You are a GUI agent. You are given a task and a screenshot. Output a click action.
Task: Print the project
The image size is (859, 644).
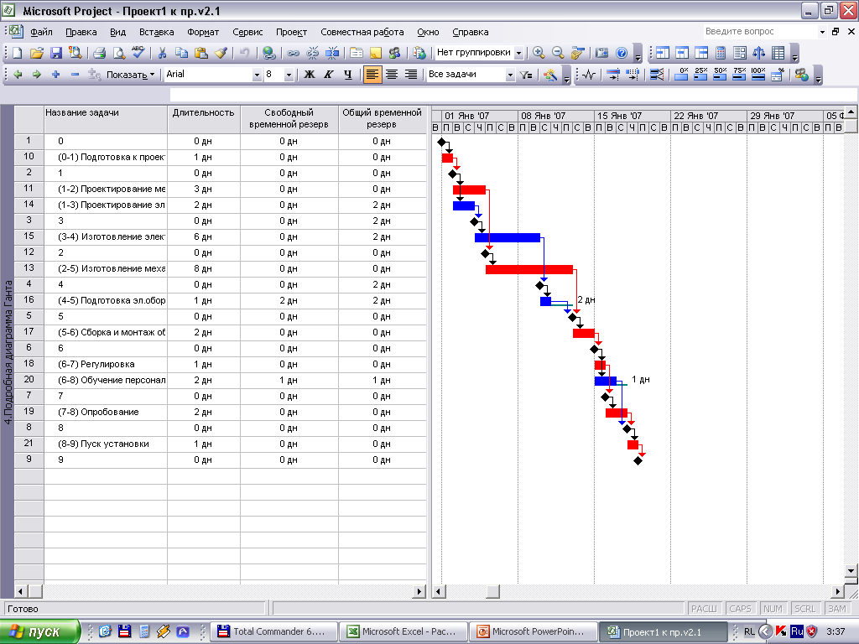click(99, 53)
